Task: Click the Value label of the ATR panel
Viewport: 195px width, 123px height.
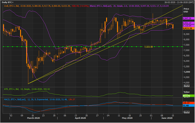Action: pos(187,92)
